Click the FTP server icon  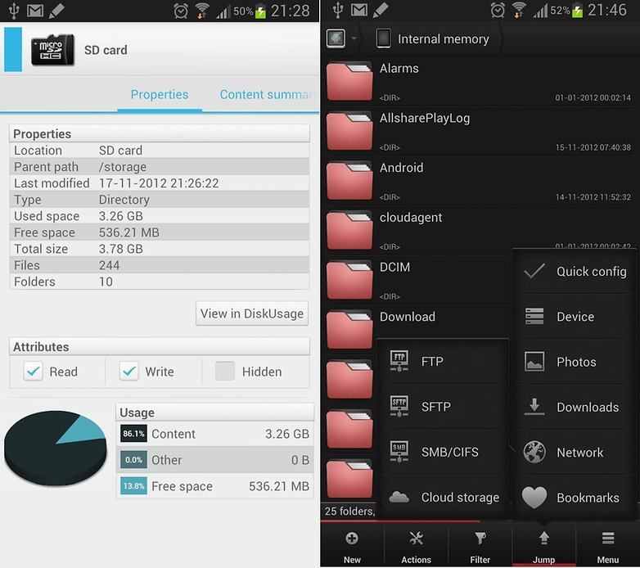399,361
